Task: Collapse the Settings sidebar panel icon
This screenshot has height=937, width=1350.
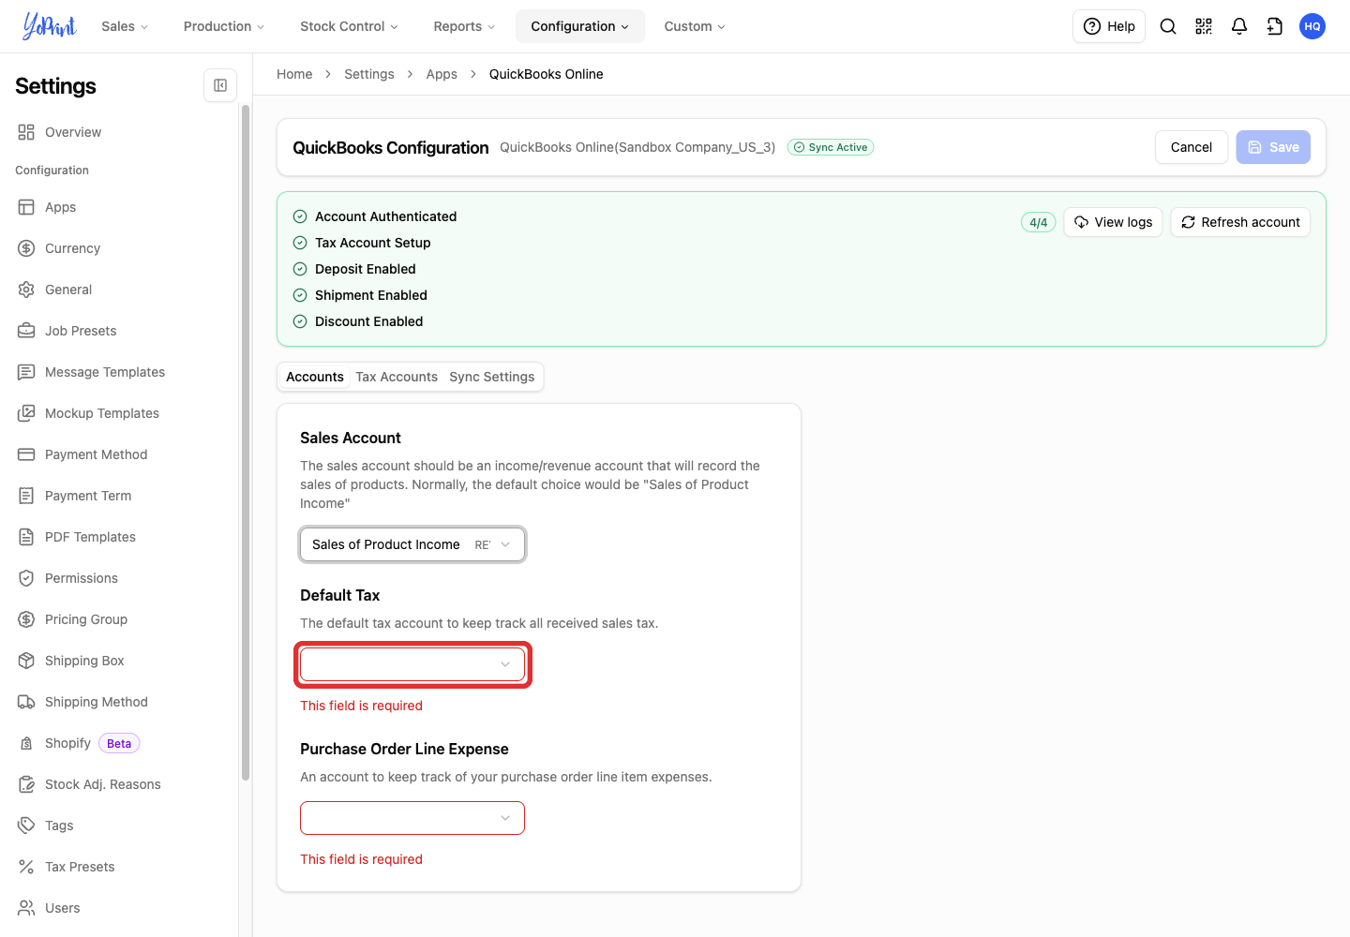Action: [x=220, y=85]
